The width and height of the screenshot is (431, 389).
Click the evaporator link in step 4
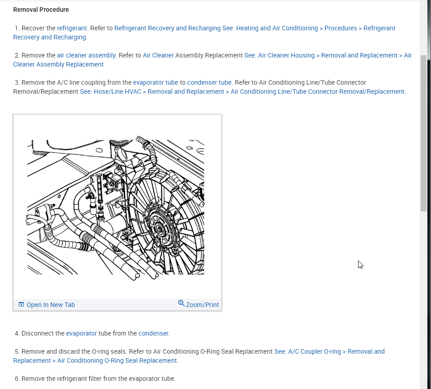[82, 333]
